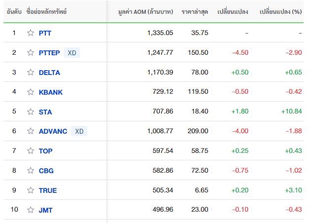Sort by มูลค่า AOM (ล้านบาท) column header
The width and height of the screenshot is (315, 223).
pyautogui.click(x=146, y=12)
